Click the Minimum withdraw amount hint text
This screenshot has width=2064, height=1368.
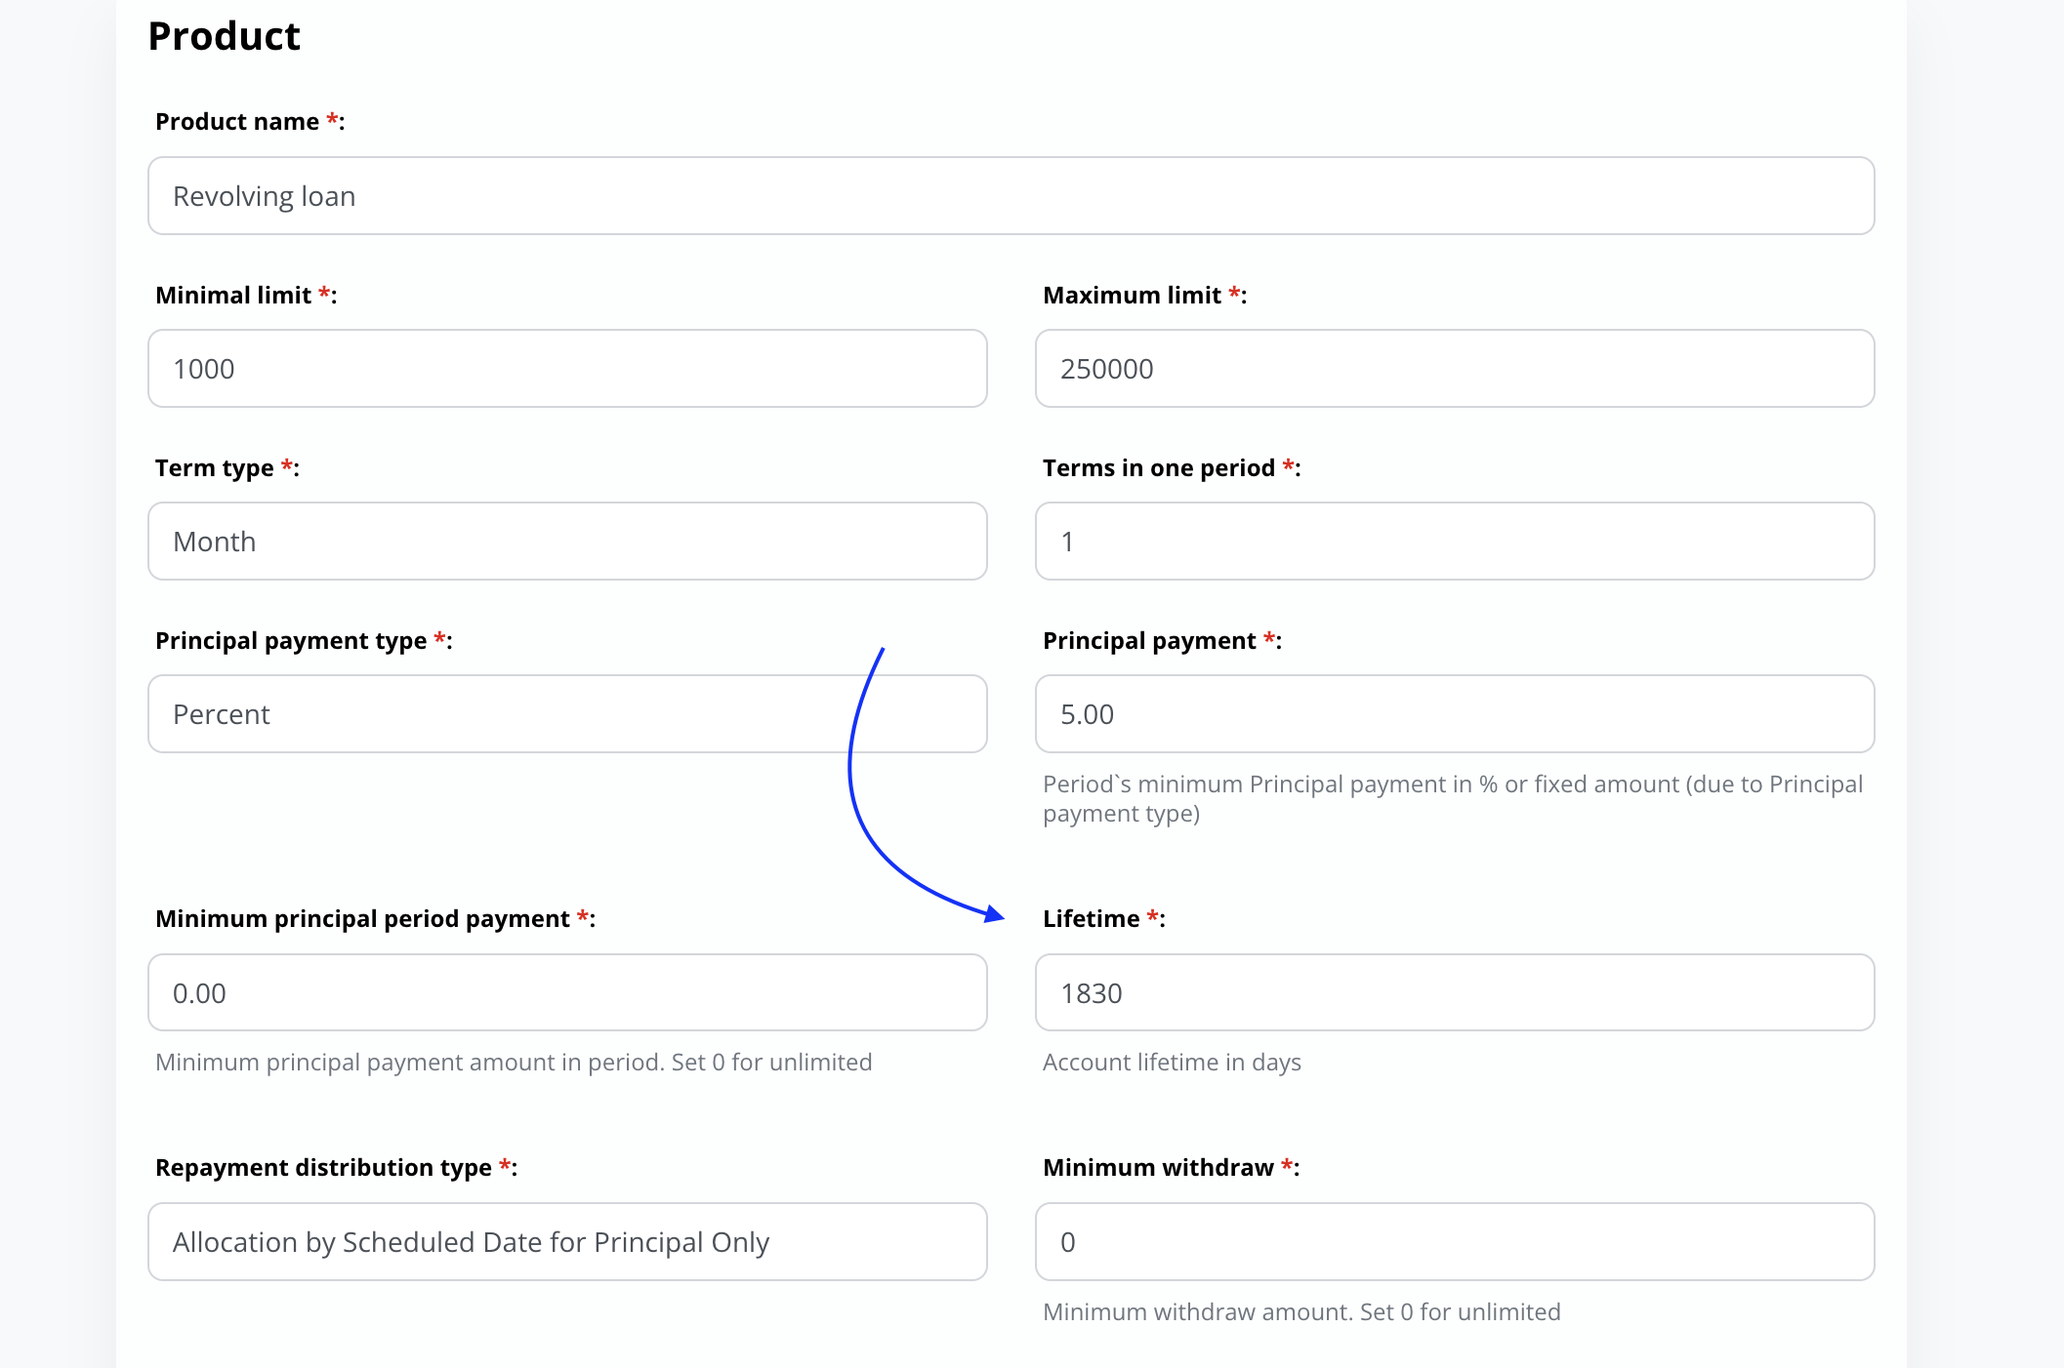pyautogui.click(x=1301, y=1312)
